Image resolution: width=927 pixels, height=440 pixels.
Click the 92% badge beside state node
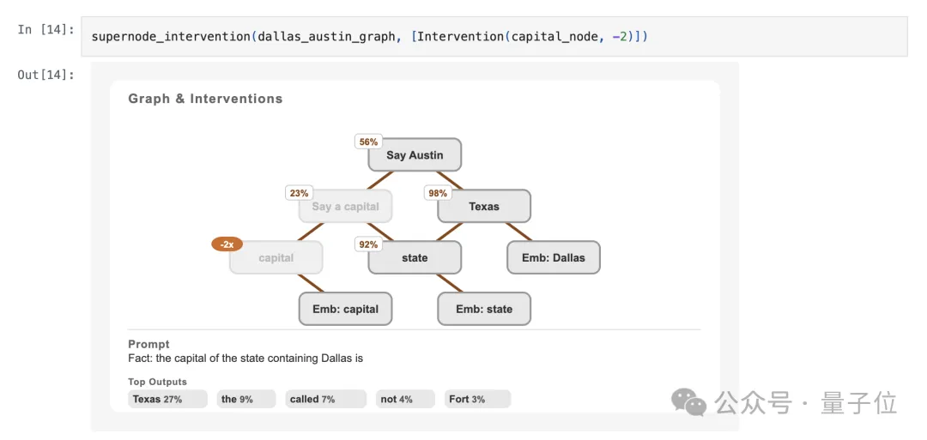click(368, 244)
